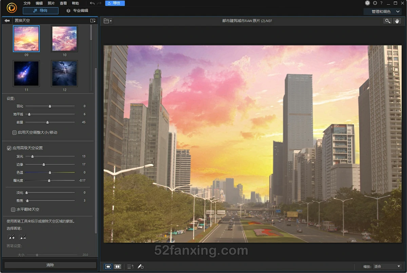Select sky thumbnail 09
This screenshot has height=273, width=407.
[26, 39]
